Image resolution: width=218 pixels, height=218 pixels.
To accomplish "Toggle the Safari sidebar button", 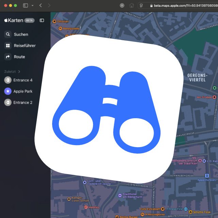I will (26, 5).
